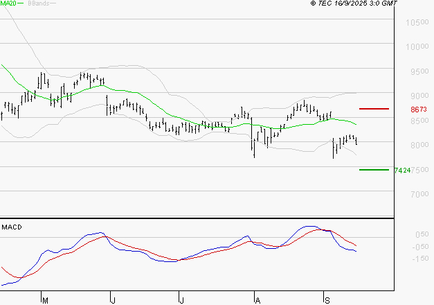Click the TEC 16/9/2025 3:0 GMT timestamp
The image size is (434, 305).
pyautogui.click(x=354, y=3)
